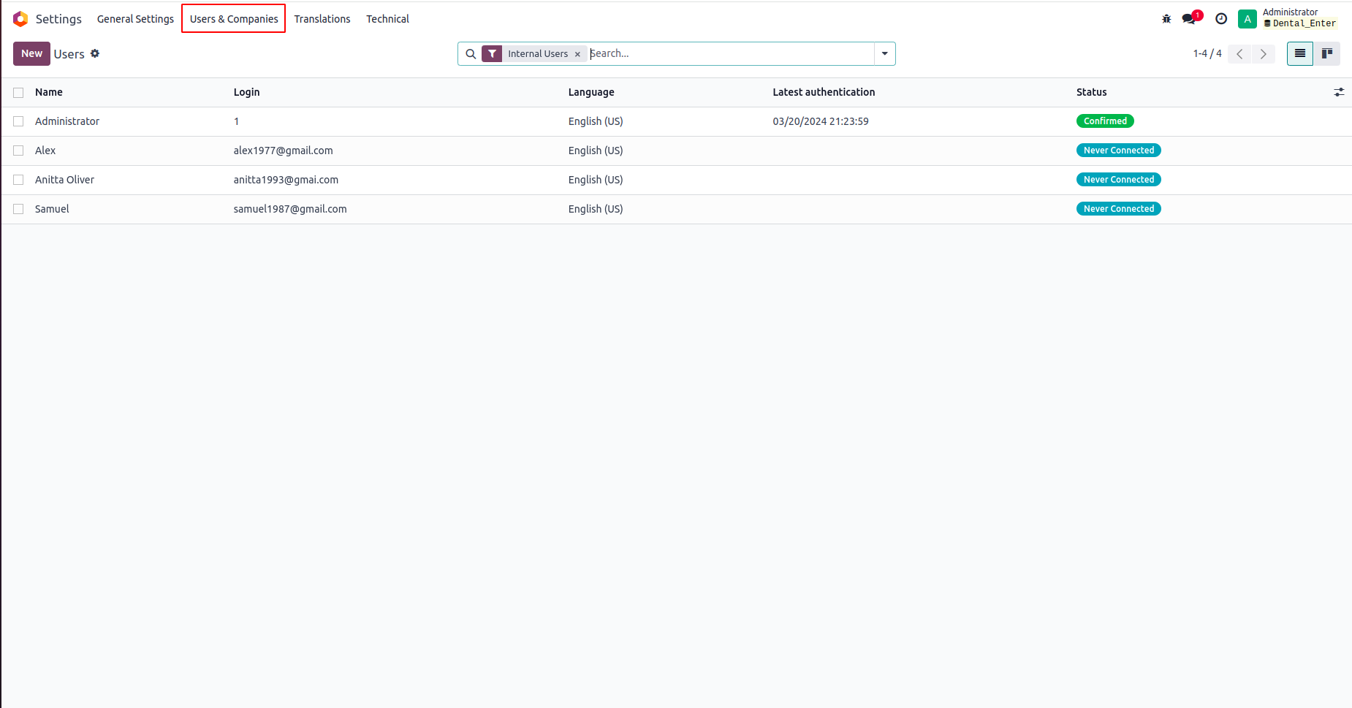This screenshot has width=1352, height=708.
Task: Open the activities clock icon
Action: [1221, 19]
